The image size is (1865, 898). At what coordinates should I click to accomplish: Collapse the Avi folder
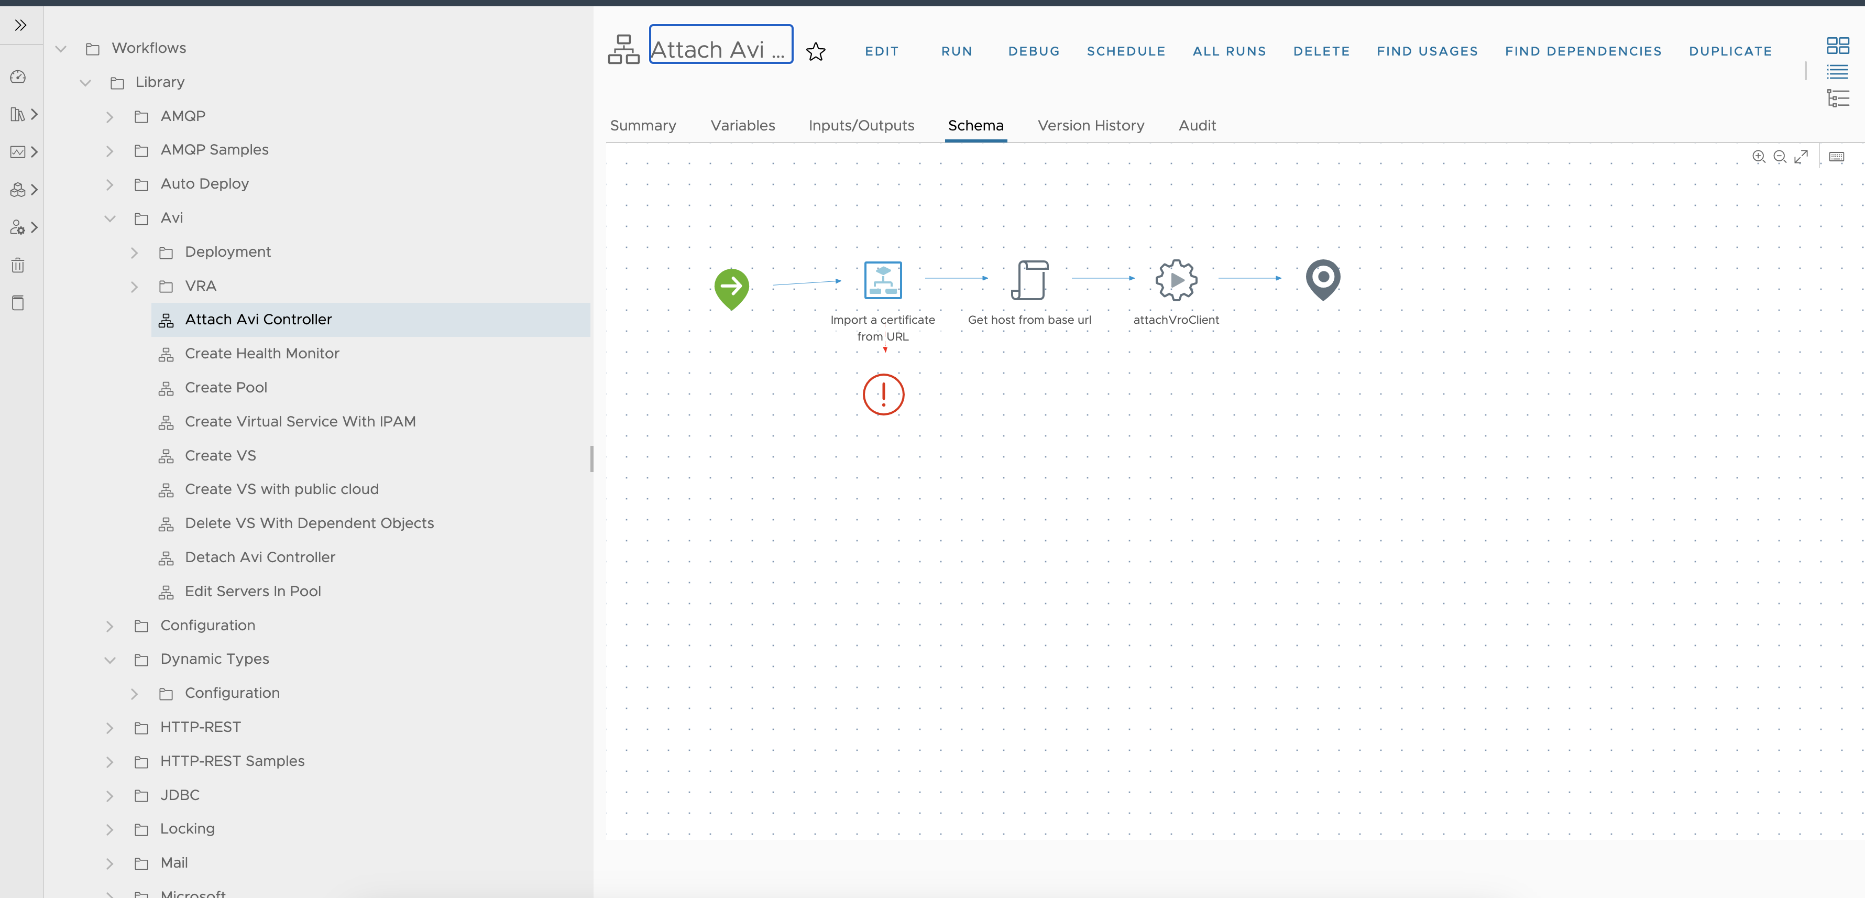[110, 218]
